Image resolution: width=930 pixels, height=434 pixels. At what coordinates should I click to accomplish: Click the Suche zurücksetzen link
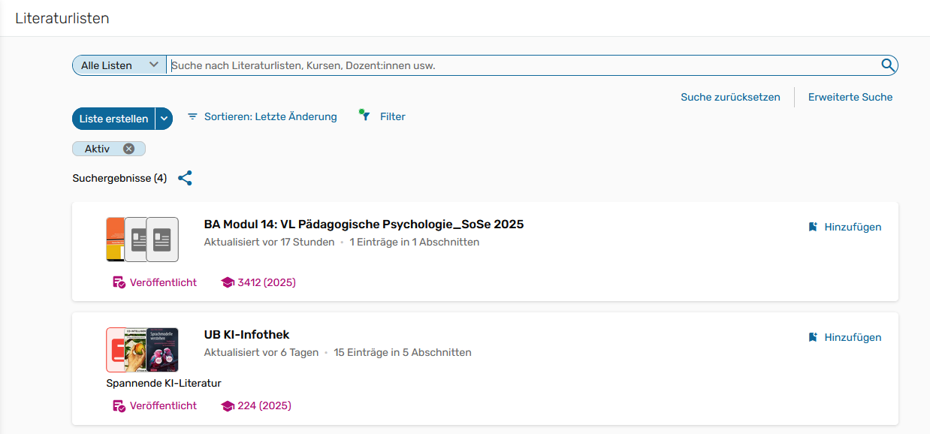click(731, 97)
